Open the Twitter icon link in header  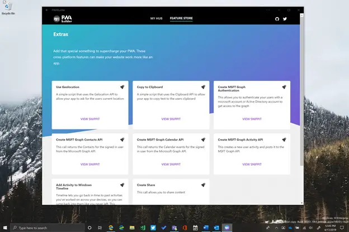[x=285, y=18]
